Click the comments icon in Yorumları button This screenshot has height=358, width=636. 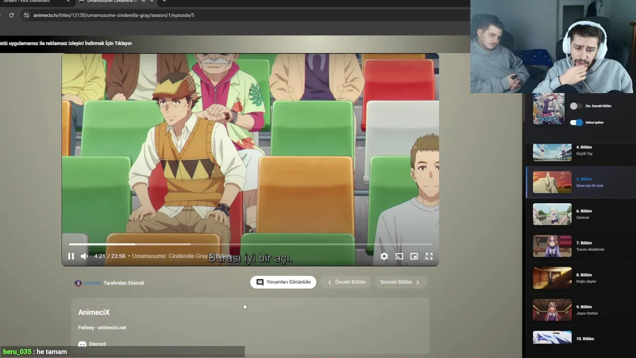(260, 282)
